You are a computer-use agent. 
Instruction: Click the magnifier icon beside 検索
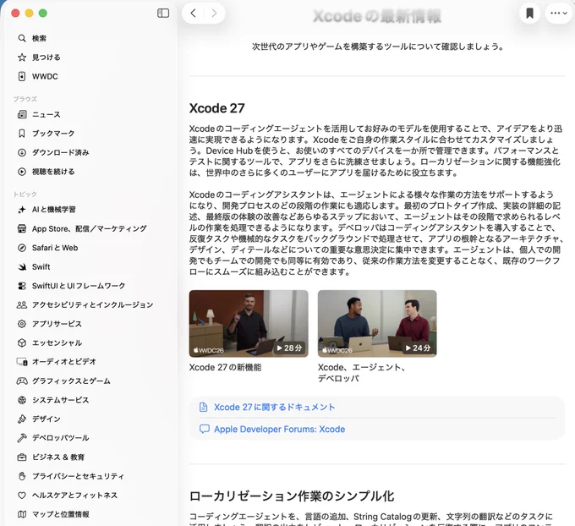tap(22, 38)
